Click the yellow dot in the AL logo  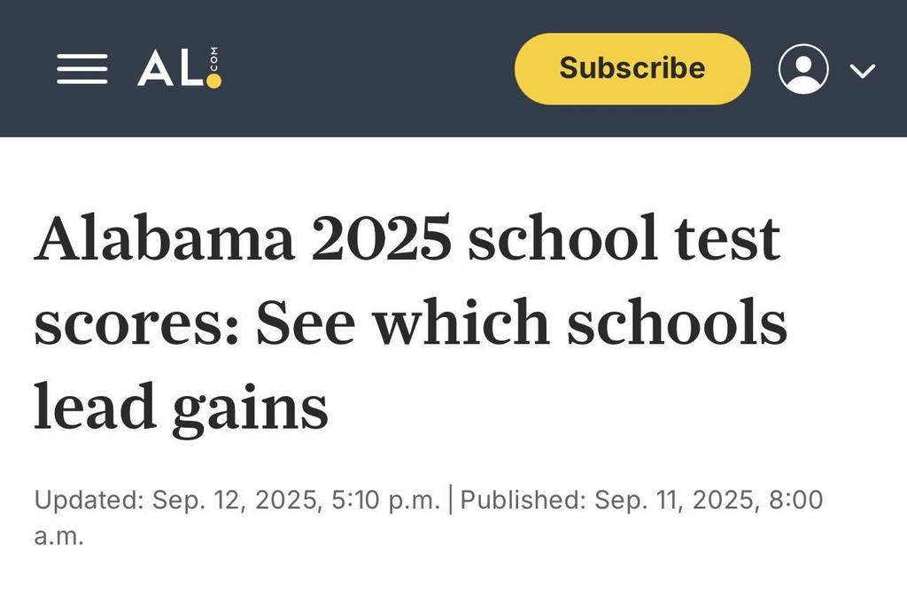(213, 82)
